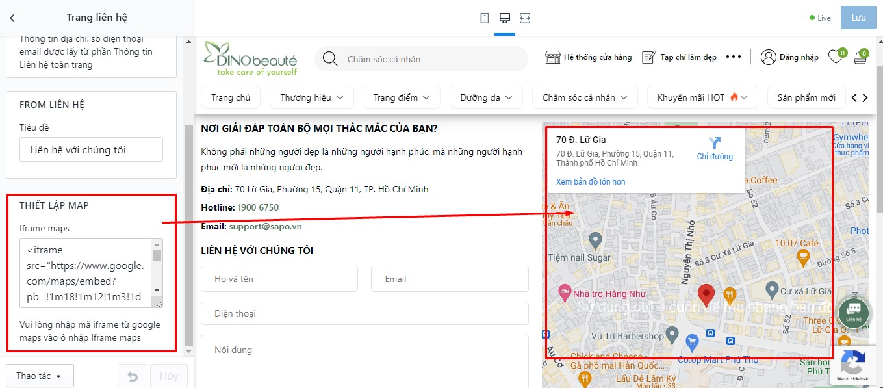The image size is (883, 388).
Task: Click the Live status indicator
Action: click(x=820, y=18)
